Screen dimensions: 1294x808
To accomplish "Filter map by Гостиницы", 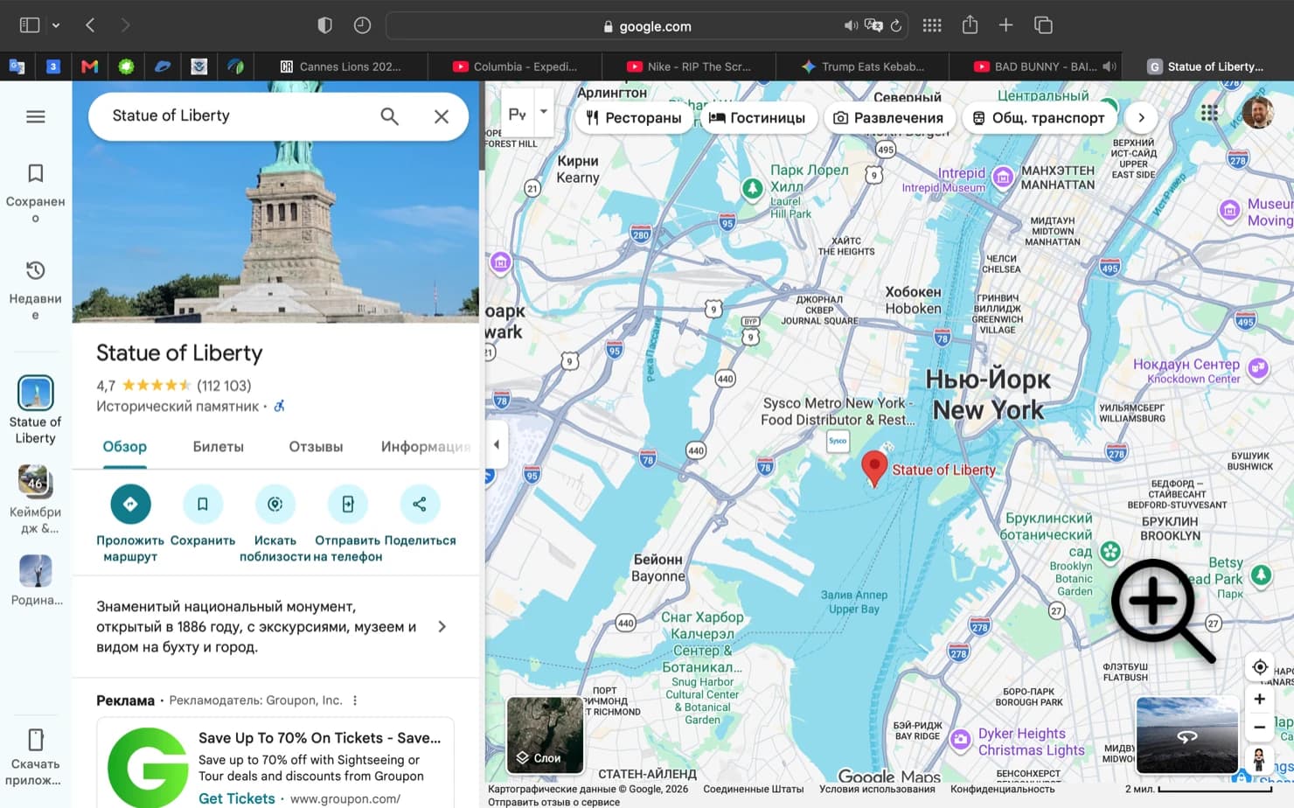I will (x=758, y=117).
